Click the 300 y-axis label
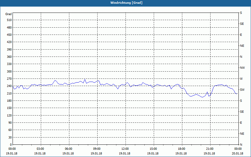251x157 pixels. tap(9, 72)
